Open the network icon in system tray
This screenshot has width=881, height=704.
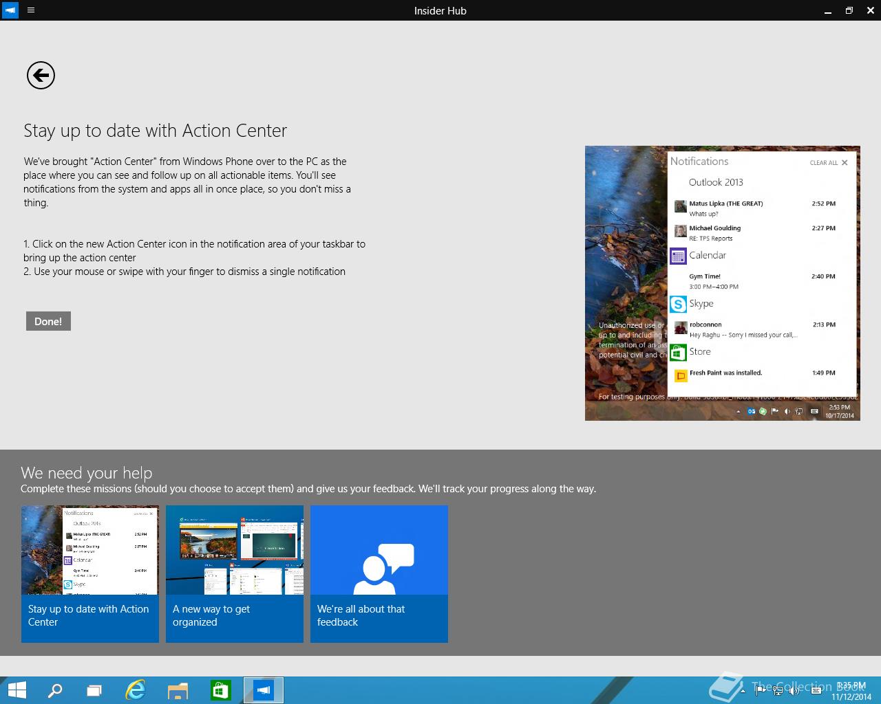click(778, 690)
